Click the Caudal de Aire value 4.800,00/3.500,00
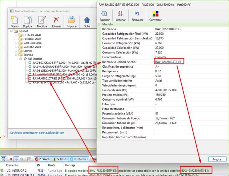 point(166,90)
